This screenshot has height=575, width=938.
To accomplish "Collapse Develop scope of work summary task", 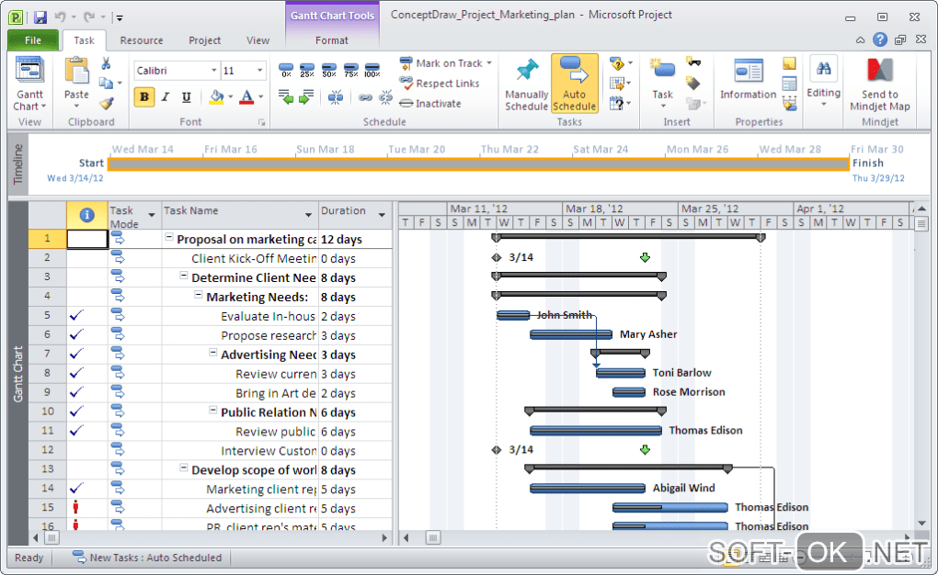I will coord(184,468).
